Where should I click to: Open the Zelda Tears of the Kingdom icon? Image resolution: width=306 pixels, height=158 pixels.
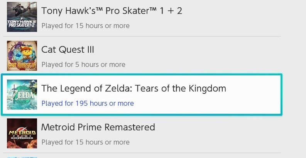click(x=22, y=95)
